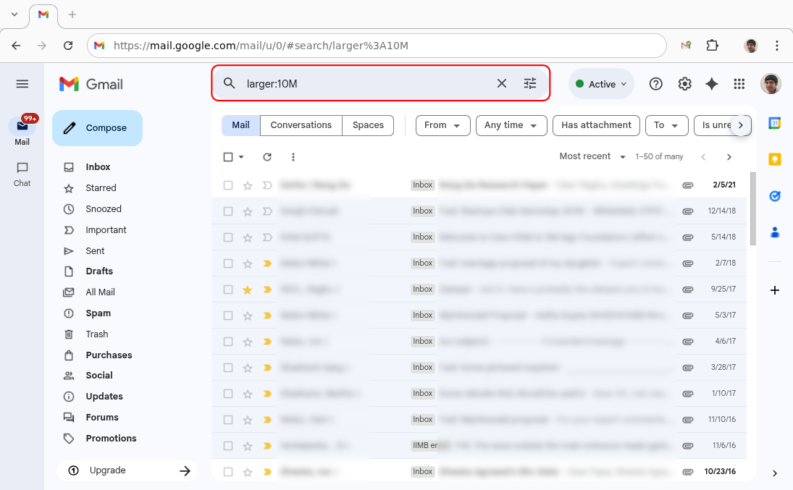Open the Gemini sparkle icon
793x490 pixels.
coord(711,83)
